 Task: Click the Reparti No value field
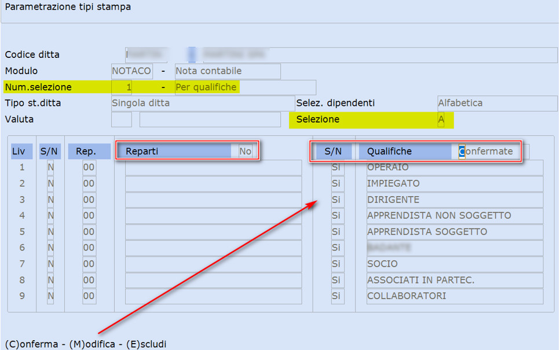click(245, 151)
